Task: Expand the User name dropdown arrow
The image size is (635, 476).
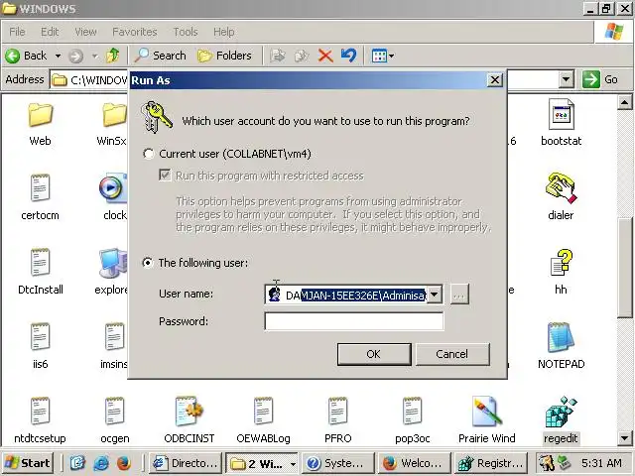Action: 435,295
